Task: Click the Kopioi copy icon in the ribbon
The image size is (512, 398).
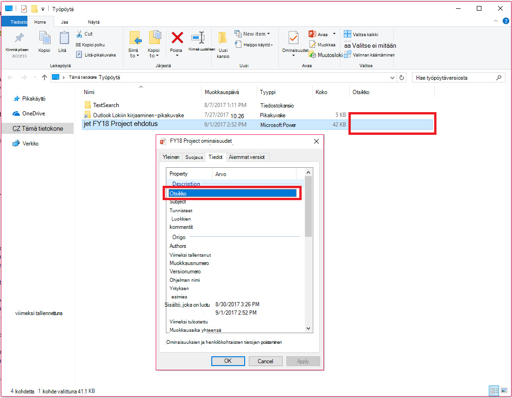Action: pos(44,38)
